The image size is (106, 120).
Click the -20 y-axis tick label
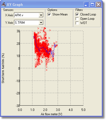tap(18, 93)
